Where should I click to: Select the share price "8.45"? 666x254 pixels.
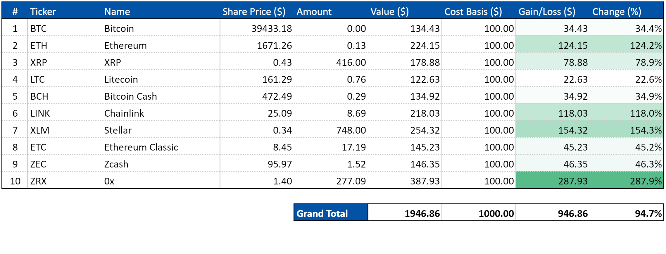point(282,147)
